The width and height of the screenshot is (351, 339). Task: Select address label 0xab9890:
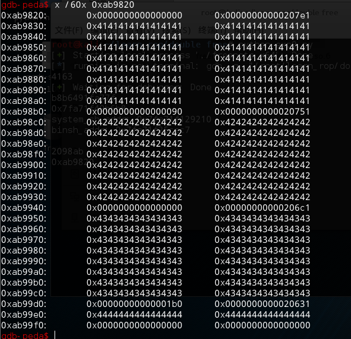[24, 90]
